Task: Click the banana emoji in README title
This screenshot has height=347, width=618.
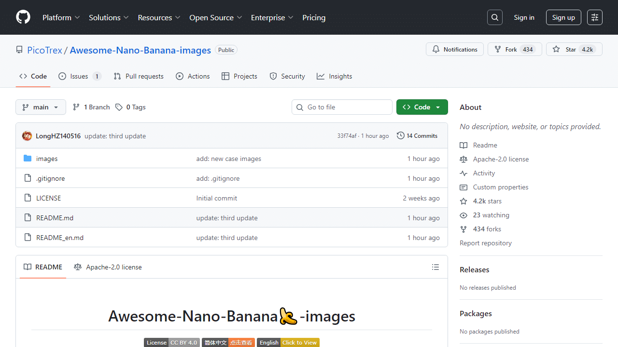Action: 288,316
